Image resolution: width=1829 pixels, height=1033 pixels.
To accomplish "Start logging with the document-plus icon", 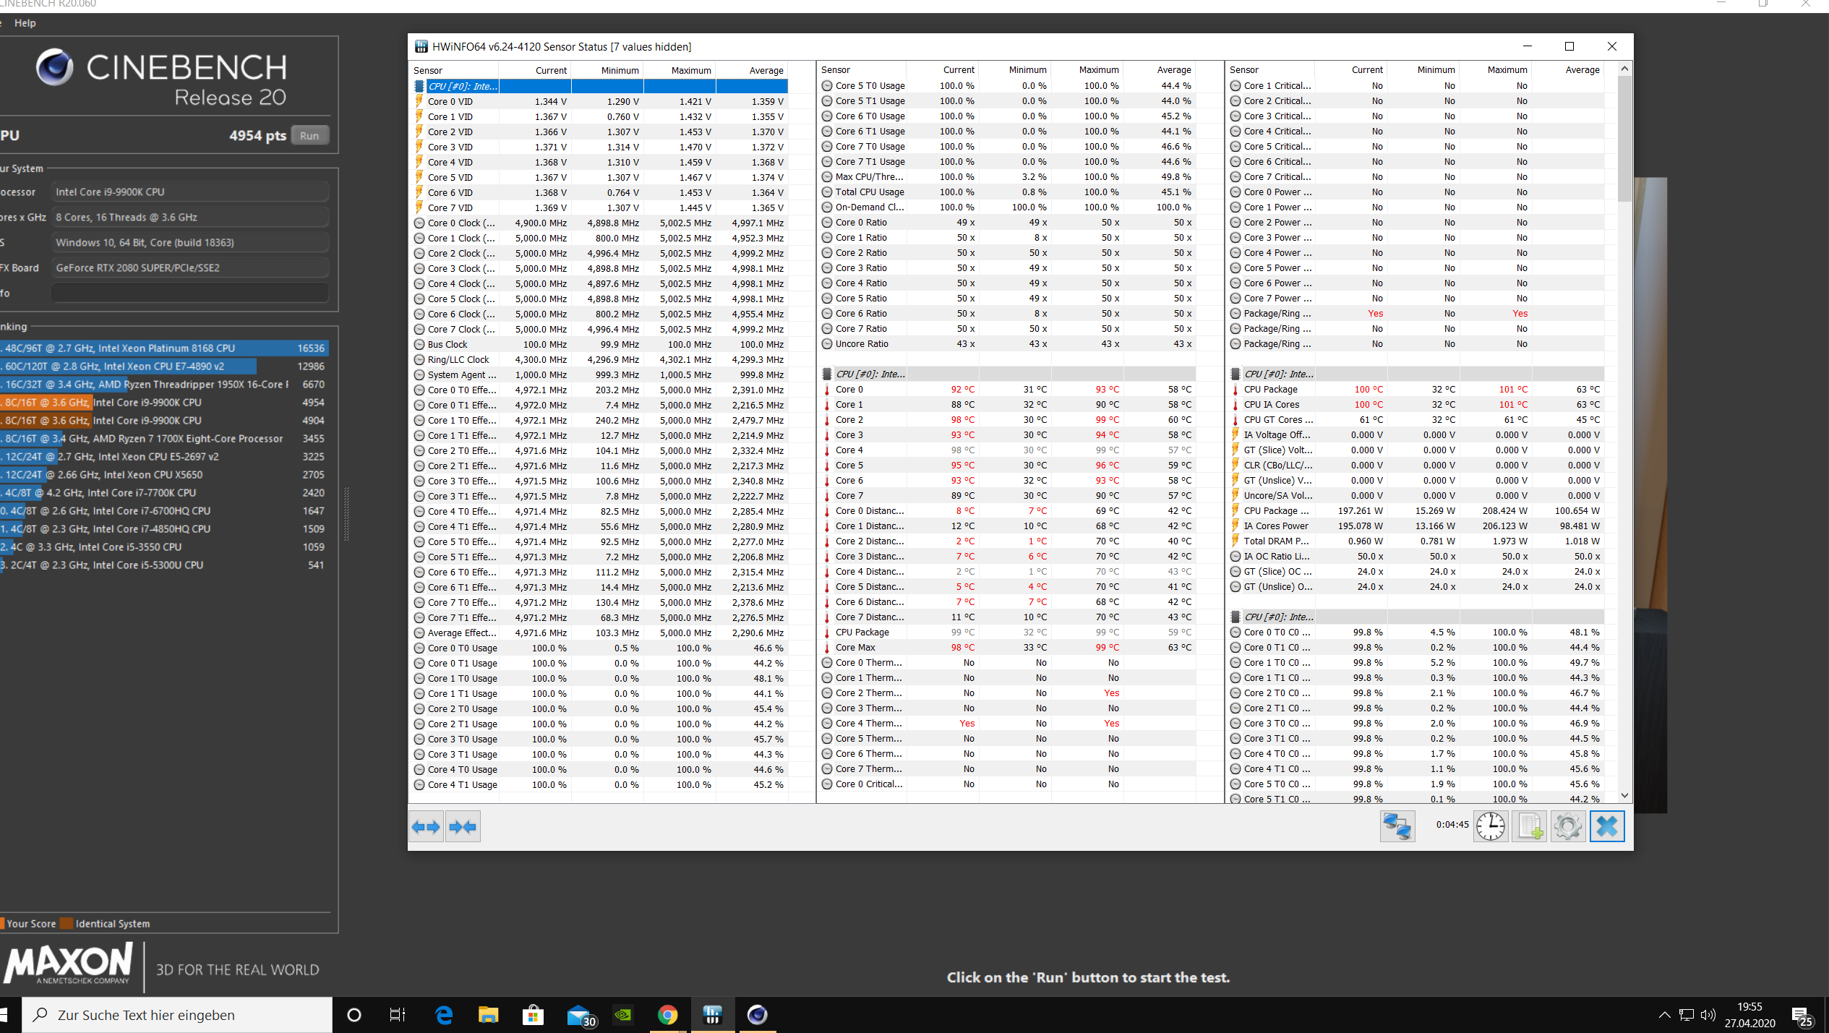I will (x=1529, y=826).
